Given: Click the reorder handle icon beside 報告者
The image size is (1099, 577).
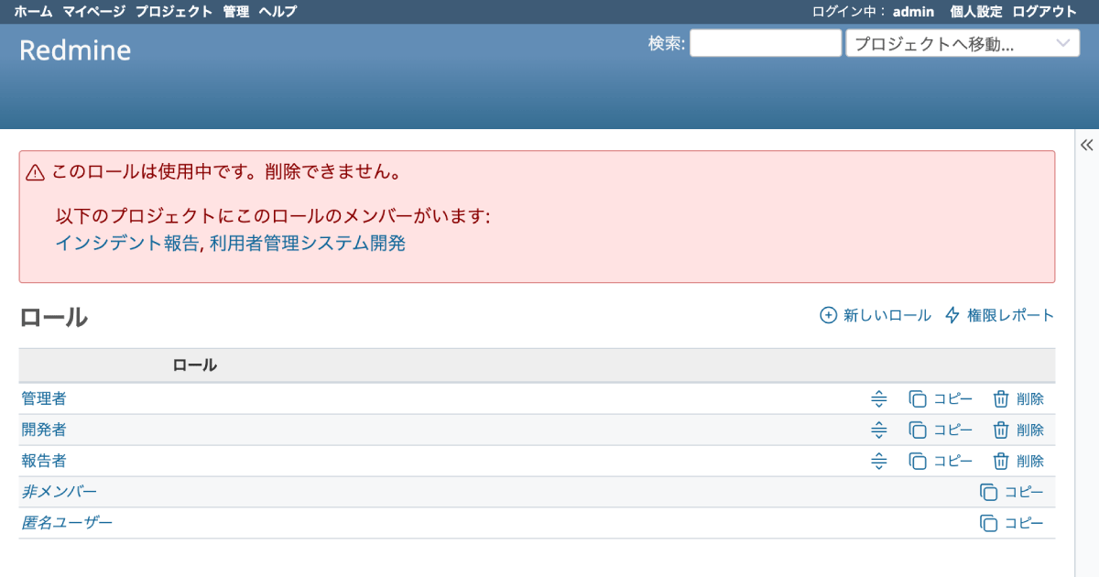Looking at the screenshot, I should pyautogui.click(x=879, y=461).
